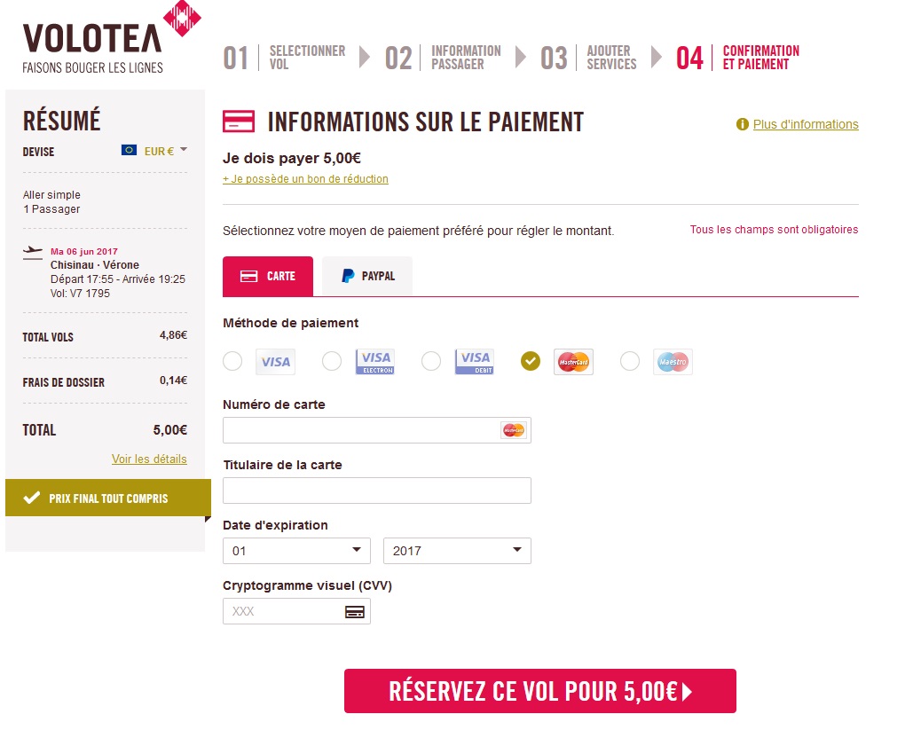Click the info icon beside Plus d'informations

[x=743, y=125]
